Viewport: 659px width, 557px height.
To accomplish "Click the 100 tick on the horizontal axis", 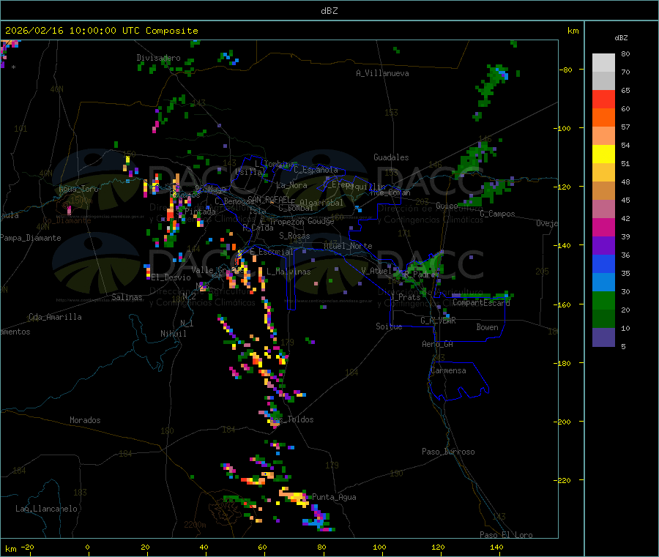I will pos(379,547).
